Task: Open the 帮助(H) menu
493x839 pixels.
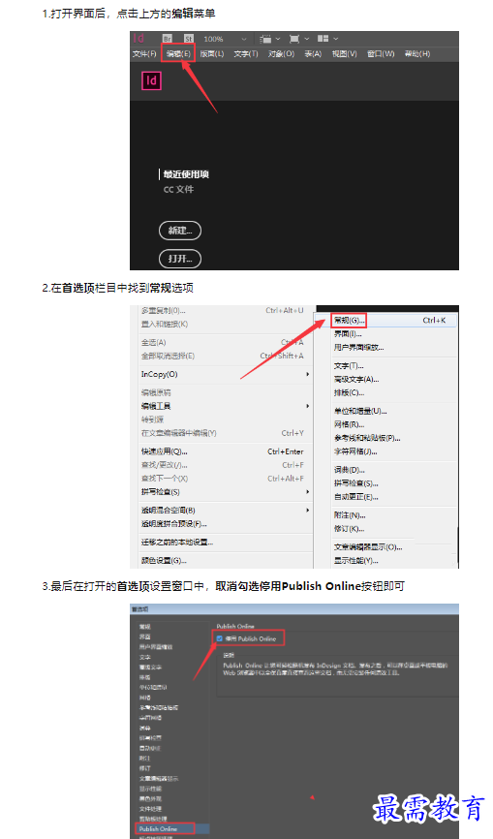Action: [x=417, y=53]
